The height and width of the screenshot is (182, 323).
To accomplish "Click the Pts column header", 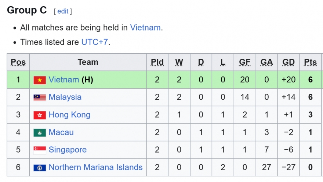I will click(310, 62).
